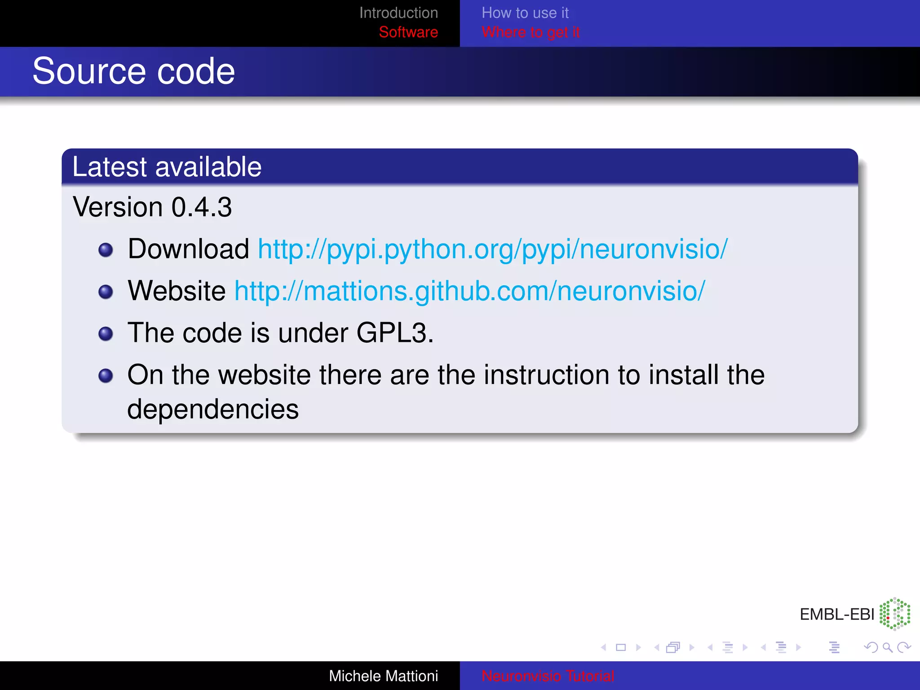Click the 'Latest available' block heading
The width and height of the screenshot is (920, 690).
(x=167, y=167)
